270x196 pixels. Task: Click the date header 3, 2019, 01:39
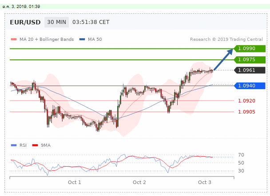[x=21, y=7]
